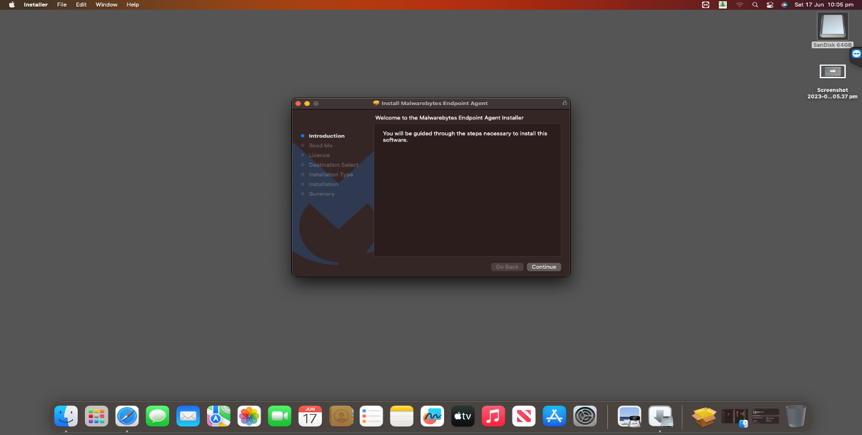
Task: Click the running Installer icon in Dock
Action: [x=660, y=415]
